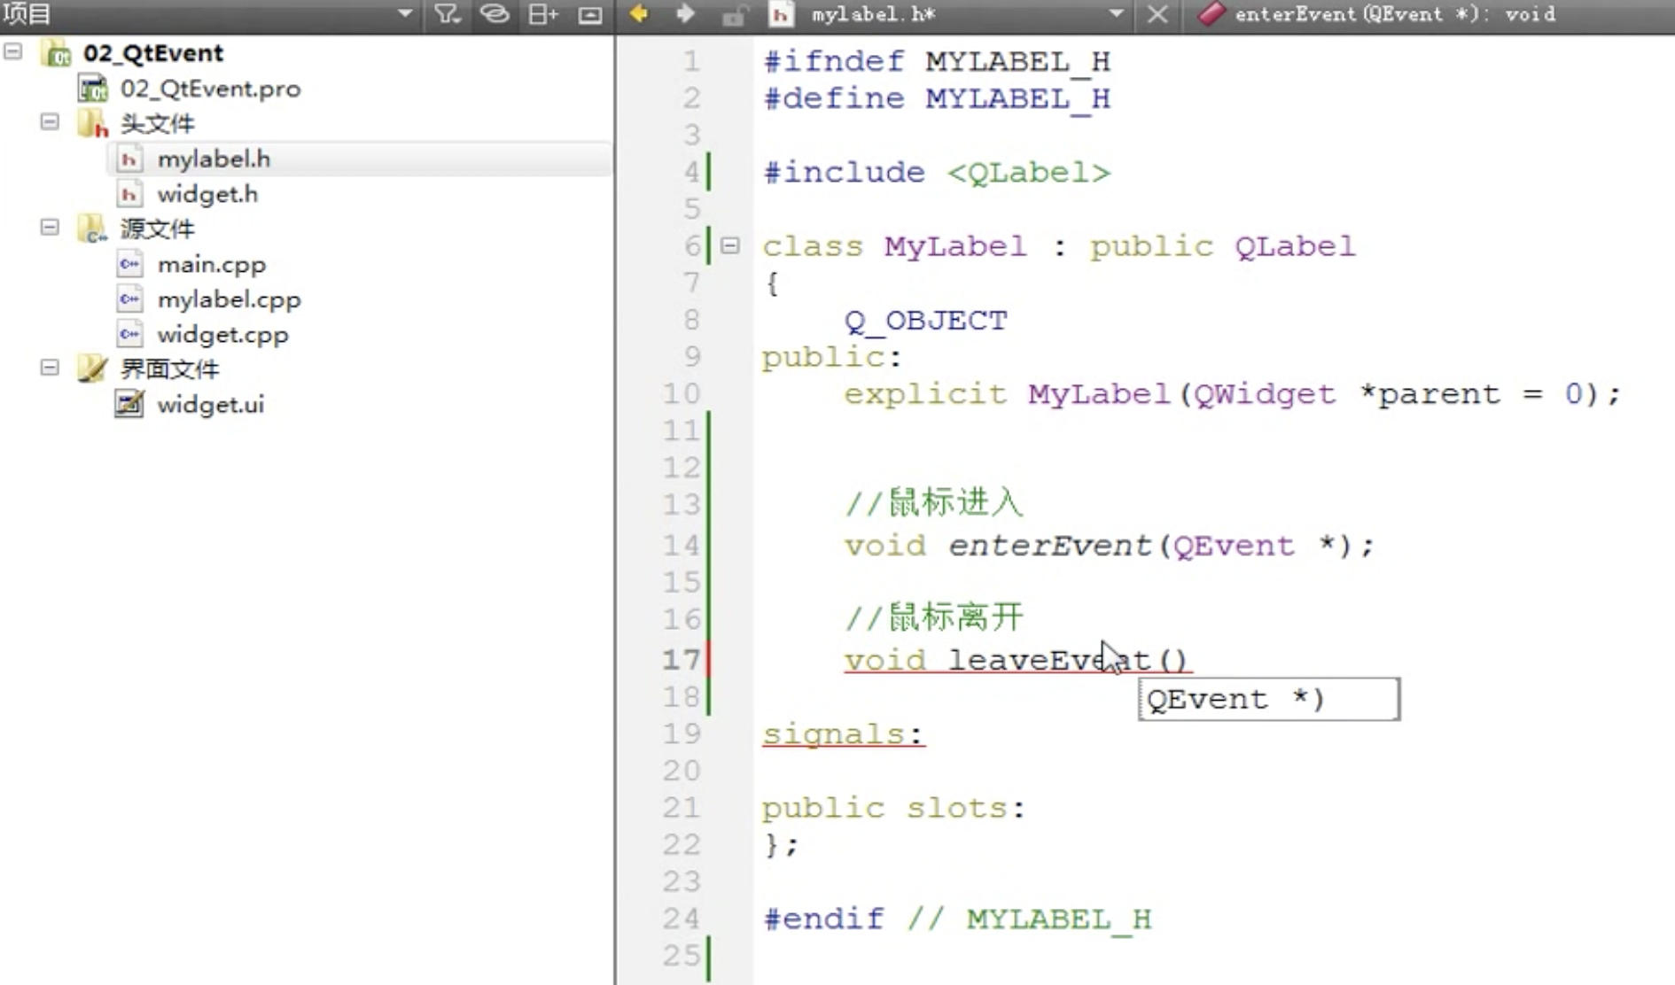Accept the QEvent *) completion suggestion
The image size is (1675, 985).
coord(1268,699)
